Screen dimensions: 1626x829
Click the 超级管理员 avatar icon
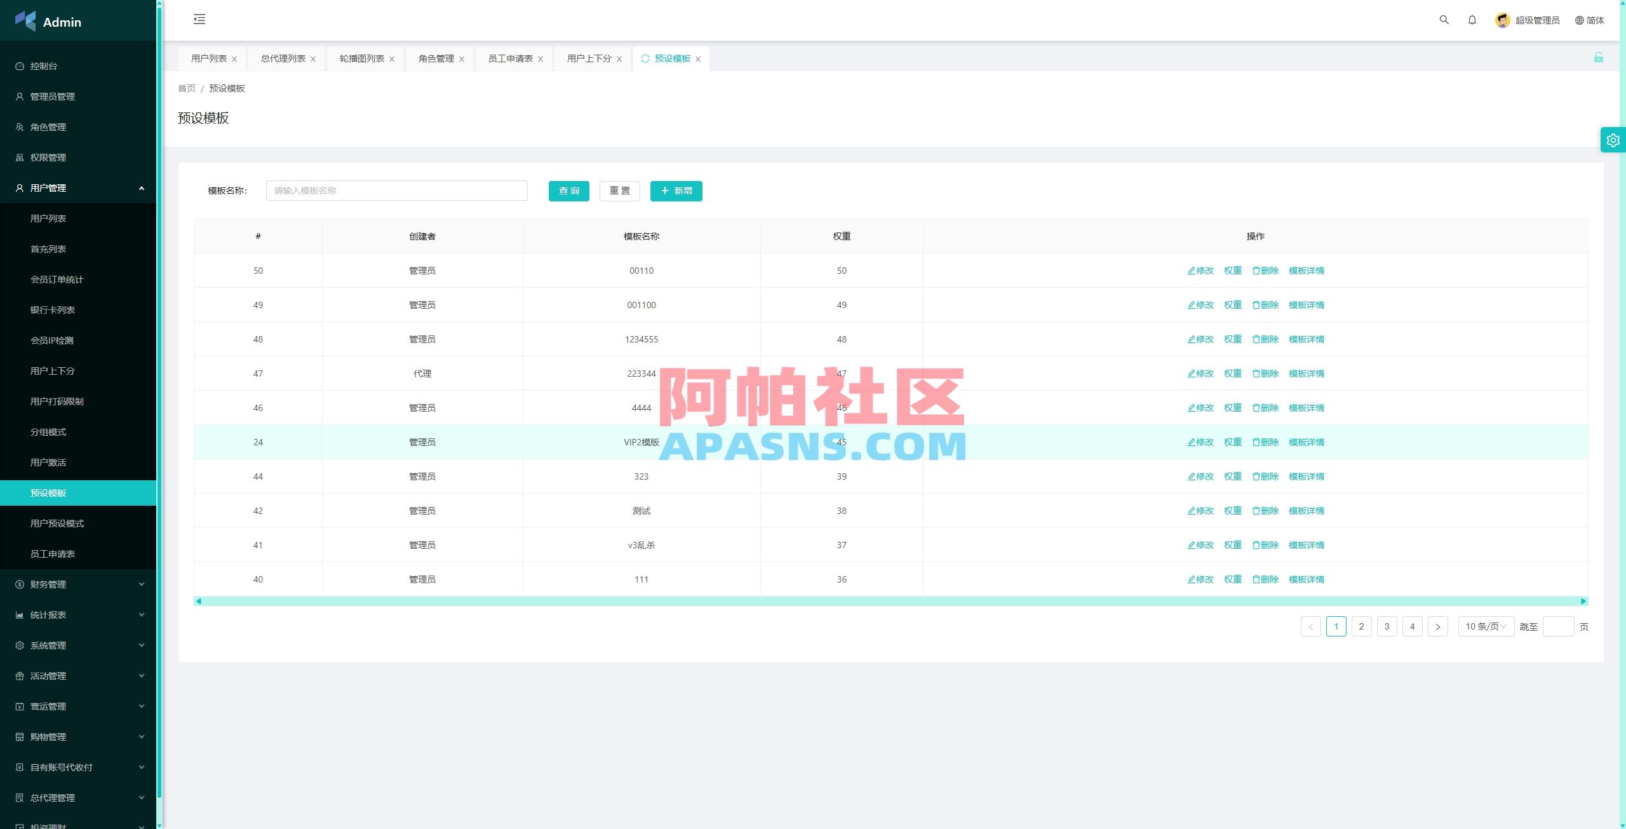click(1502, 20)
